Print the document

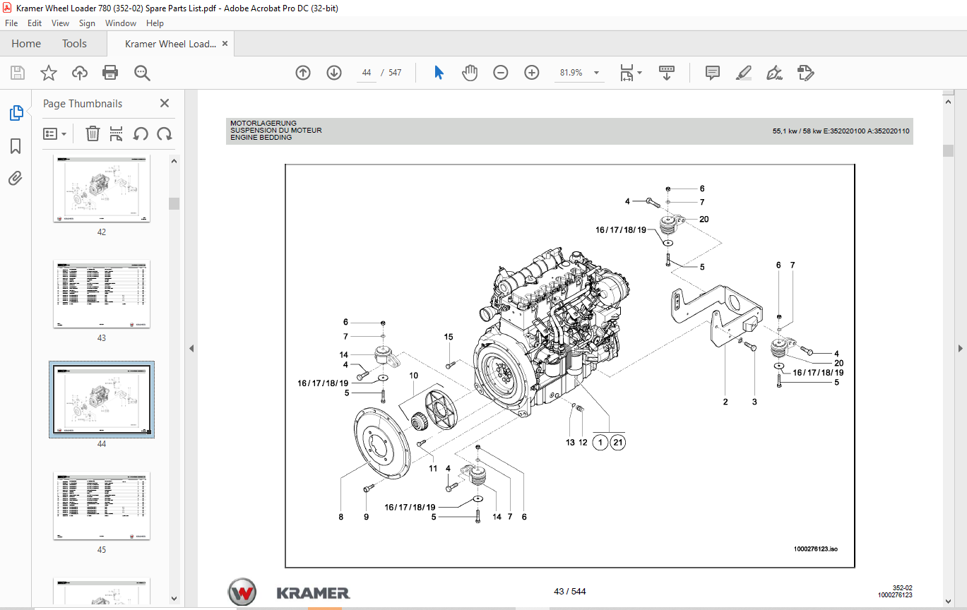point(110,73)
